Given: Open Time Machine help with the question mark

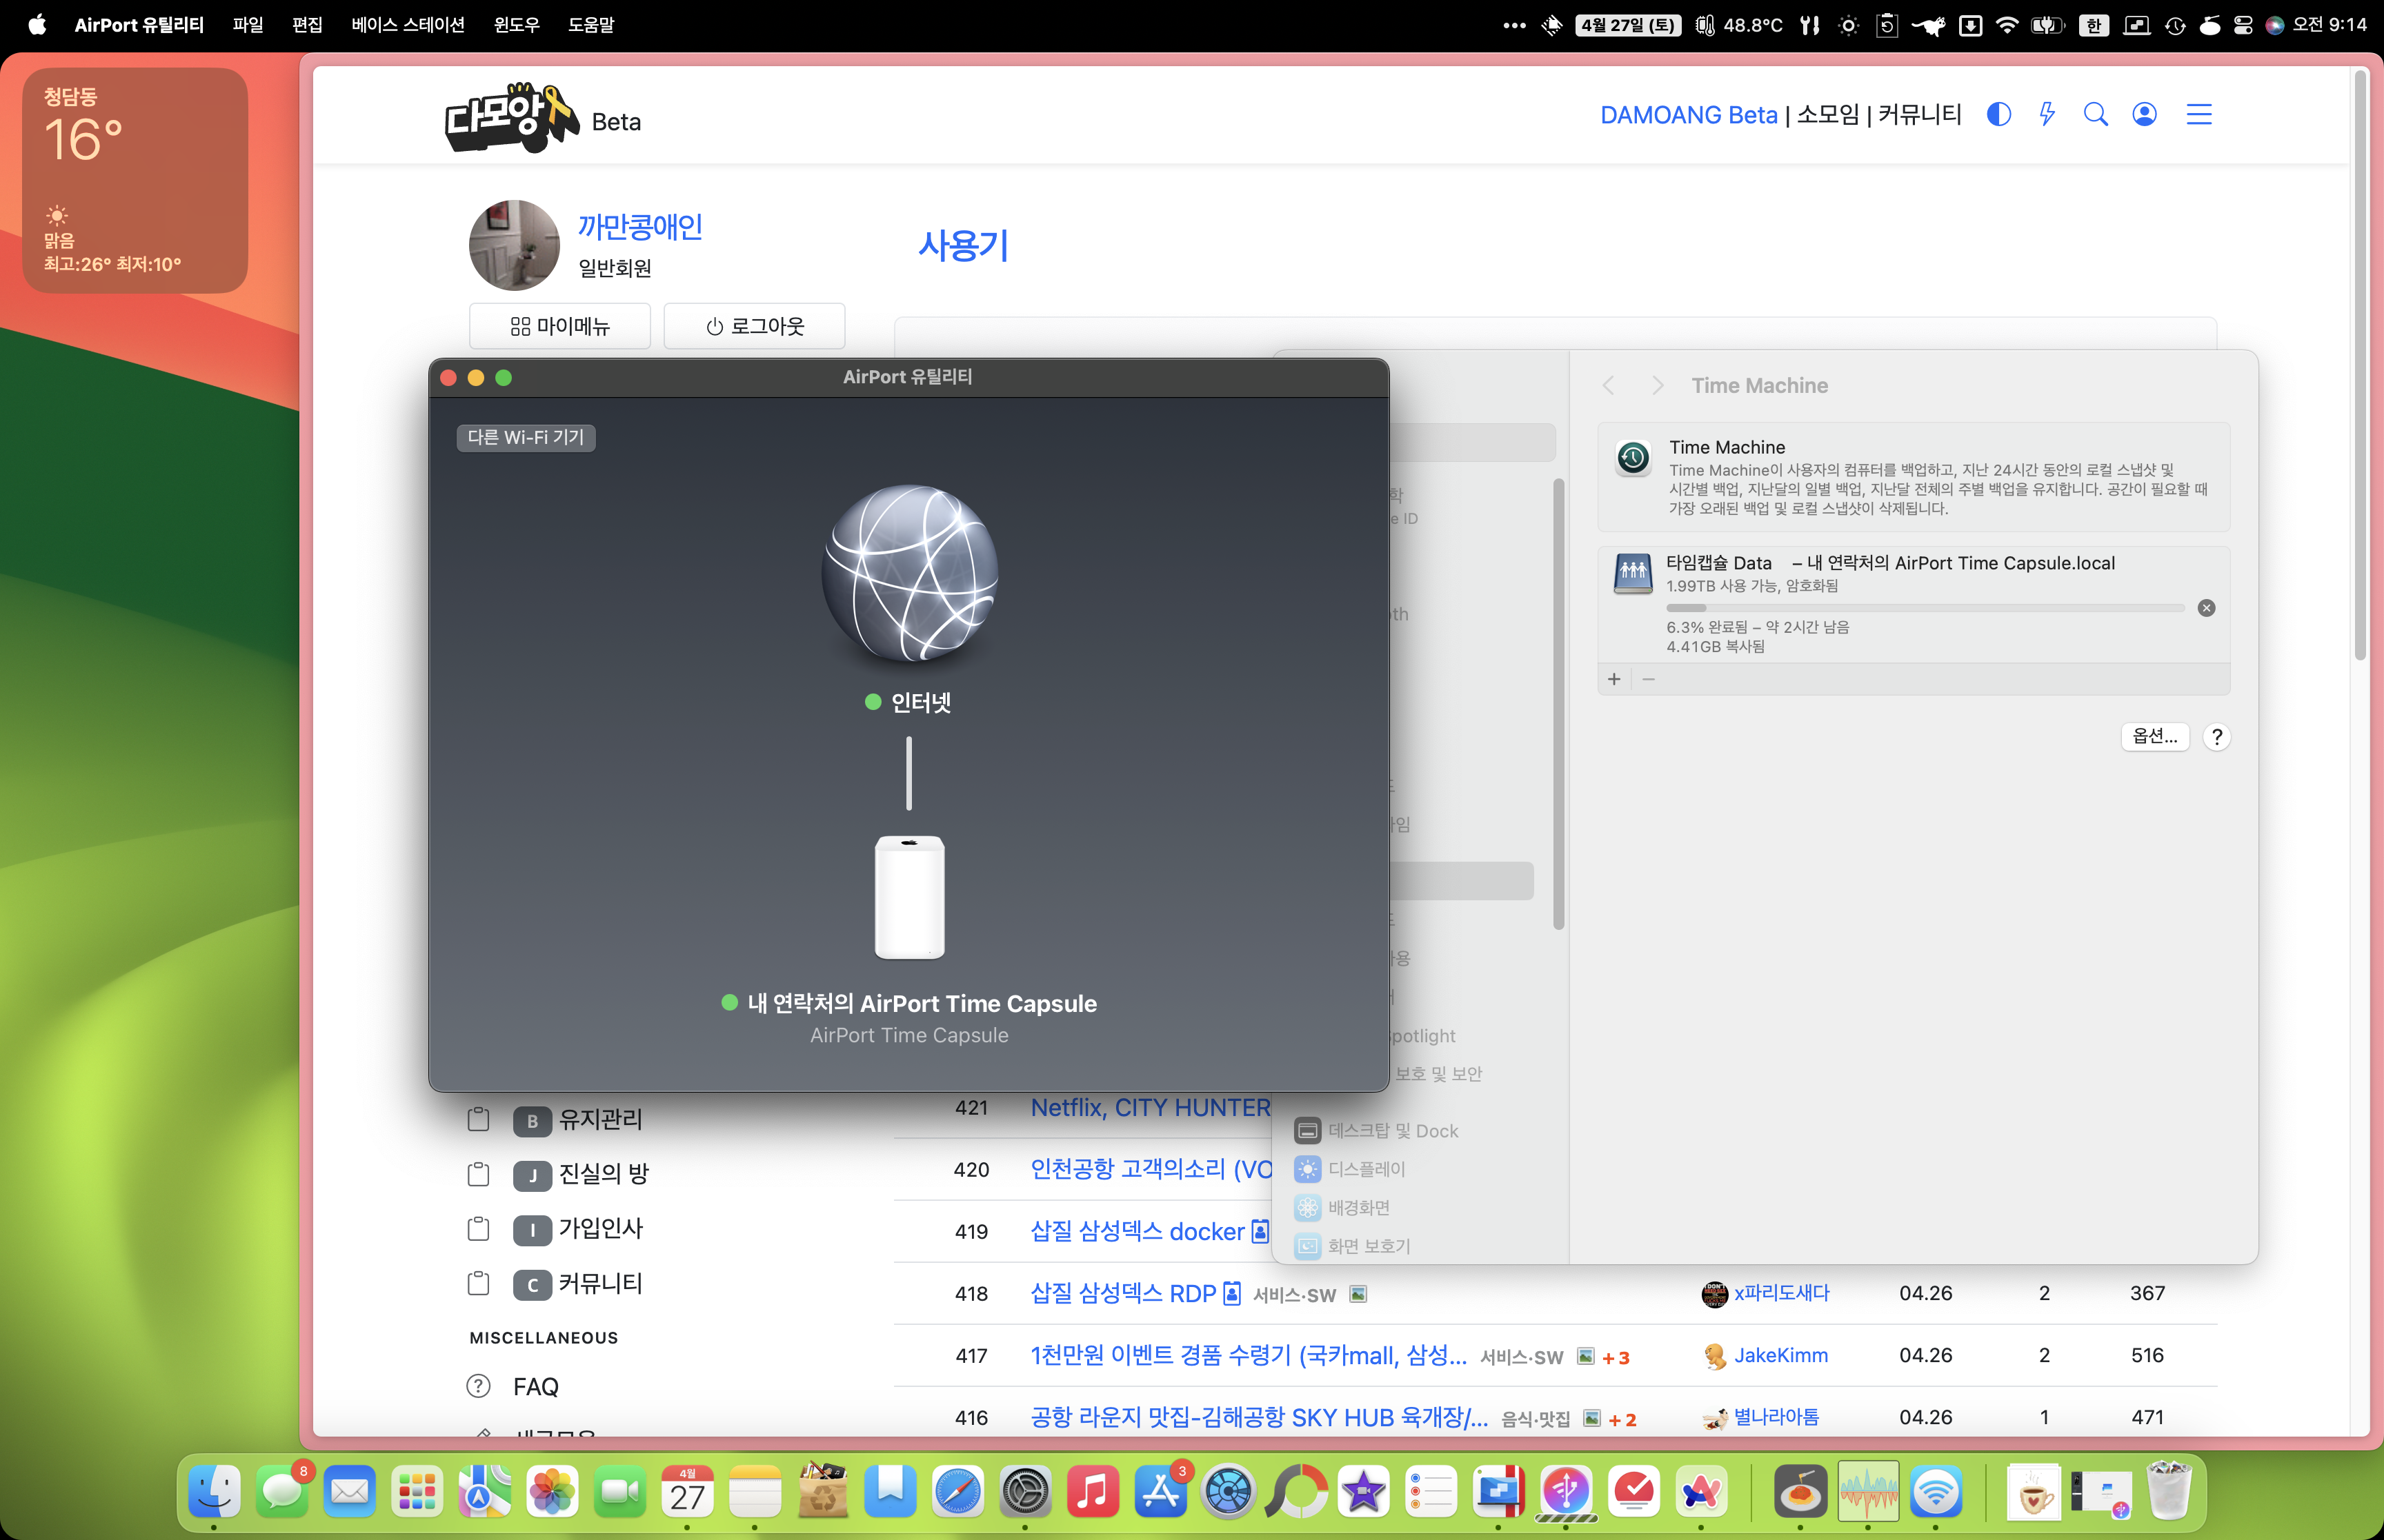Looking at the screenshot, I should [x=2217, y=737].
